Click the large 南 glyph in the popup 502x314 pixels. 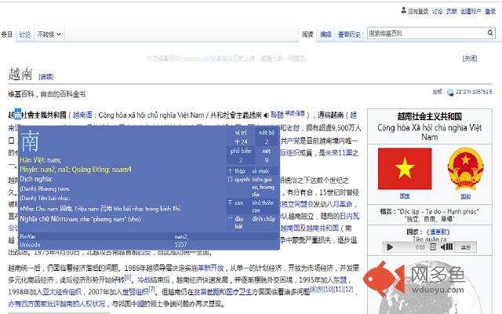pyautogui.click(x=30, y=141)
